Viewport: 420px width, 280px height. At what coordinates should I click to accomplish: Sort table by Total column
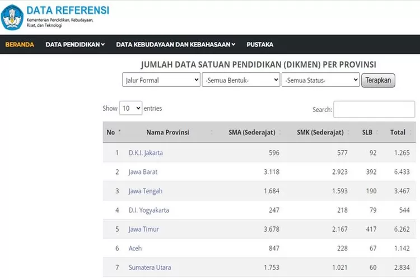pos(398,132)
